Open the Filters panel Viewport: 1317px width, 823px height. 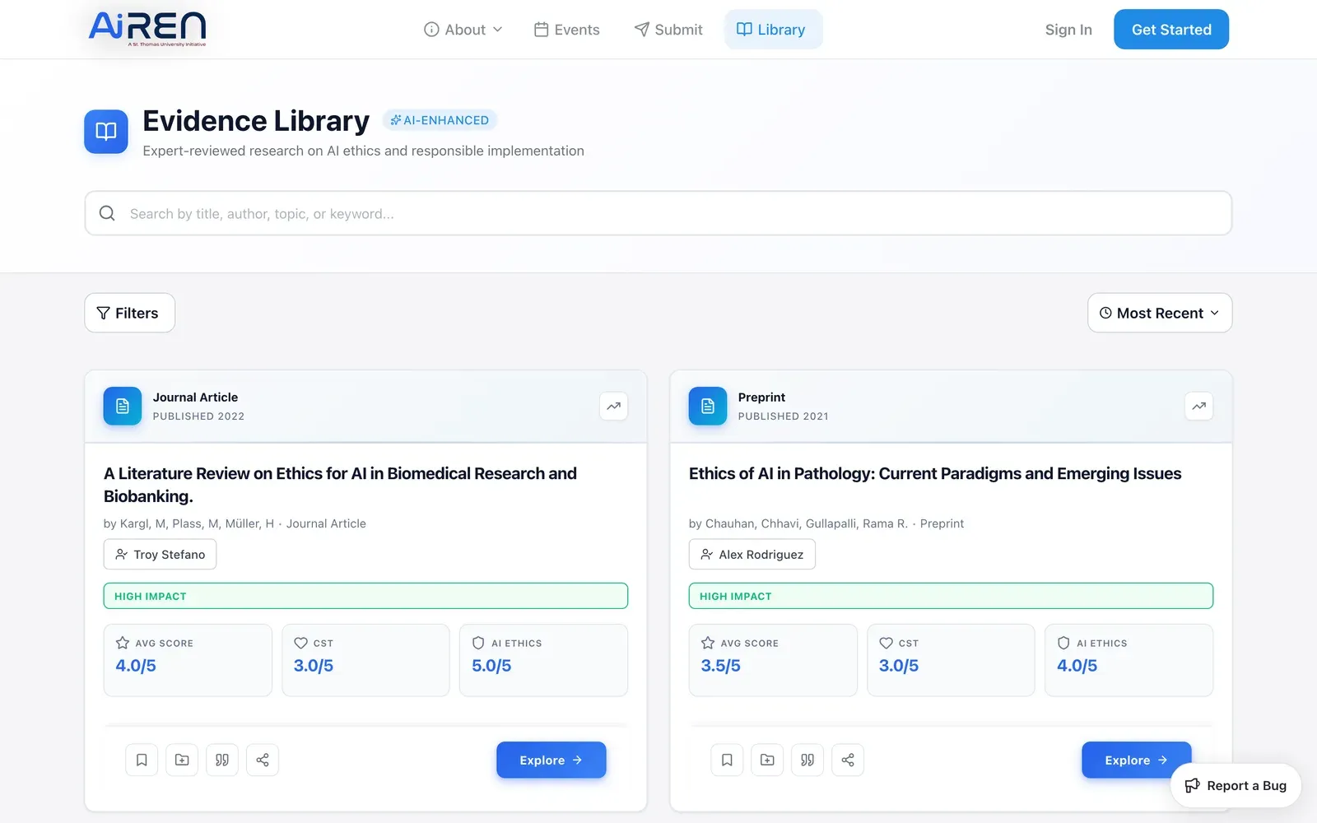pyautogui.click(x=129, y=313)
